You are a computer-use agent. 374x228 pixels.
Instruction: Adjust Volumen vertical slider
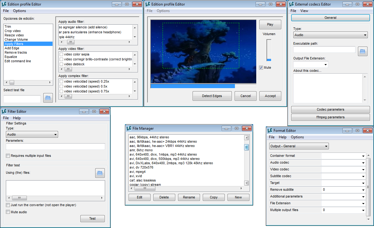[269, 50]
